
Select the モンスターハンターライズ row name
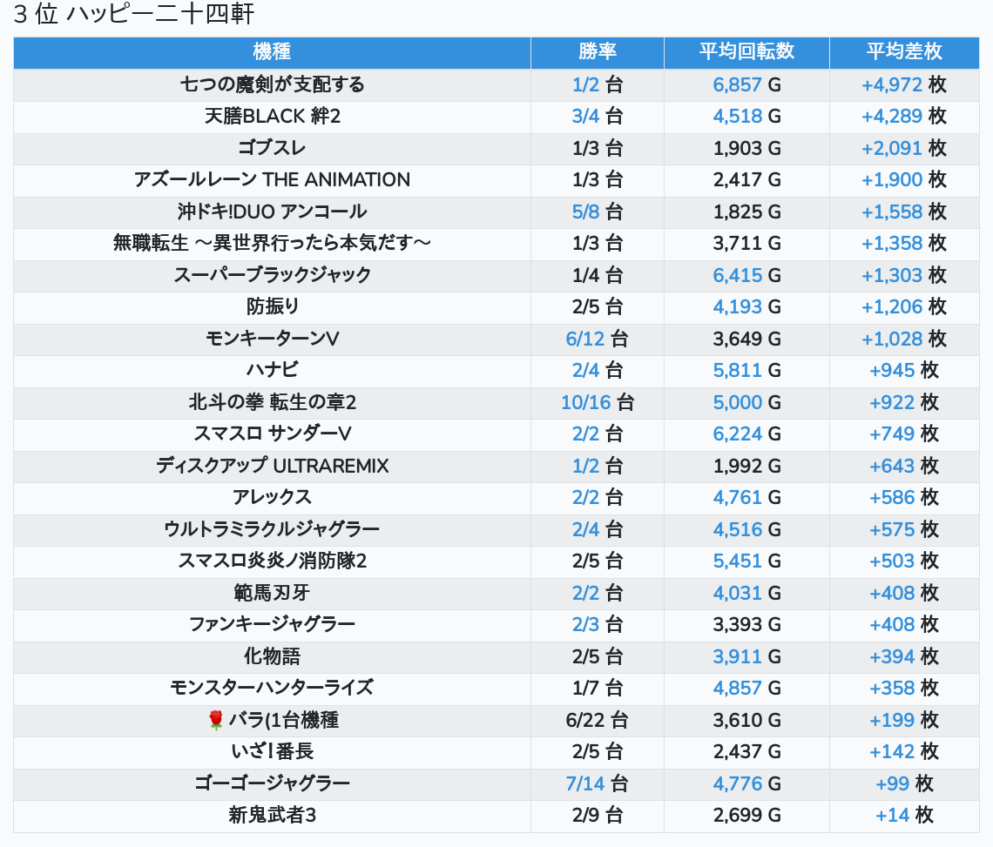click(x=272, y=688)
